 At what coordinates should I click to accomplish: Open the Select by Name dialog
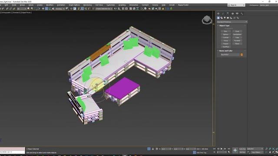[32, 9]
